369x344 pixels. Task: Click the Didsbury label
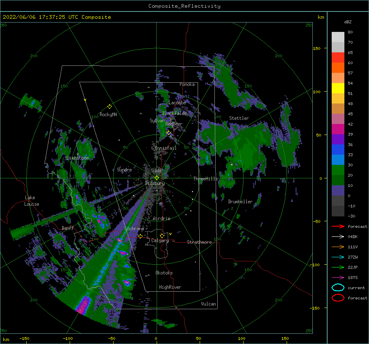tap(155, 183)
